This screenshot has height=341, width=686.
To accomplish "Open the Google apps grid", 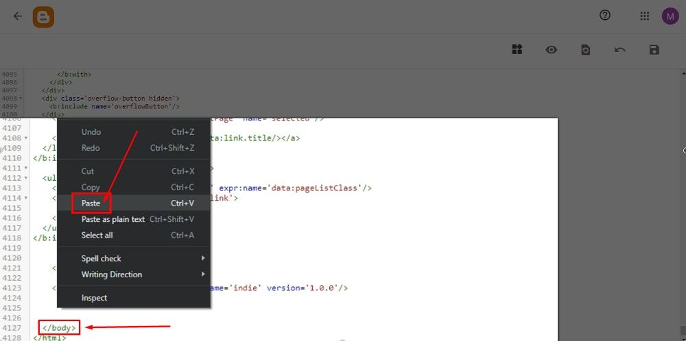I will pyautogui.click(x=644, y=16).
